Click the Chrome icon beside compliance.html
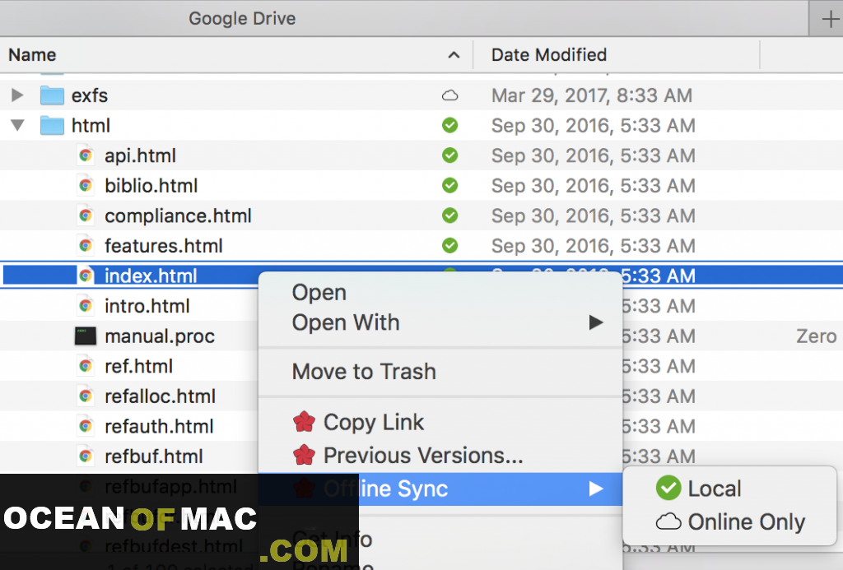The image size is (843, 570). pyautogui.click(x=85, y=216)
